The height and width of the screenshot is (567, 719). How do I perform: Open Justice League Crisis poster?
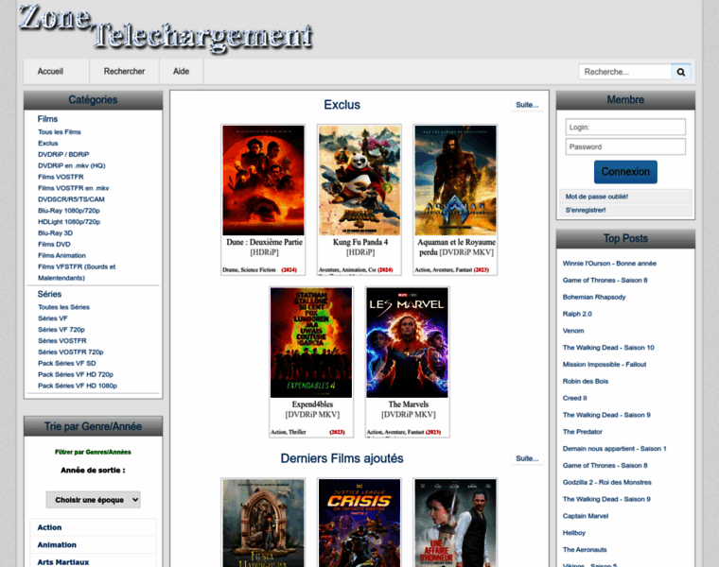(x=359, y=524)
